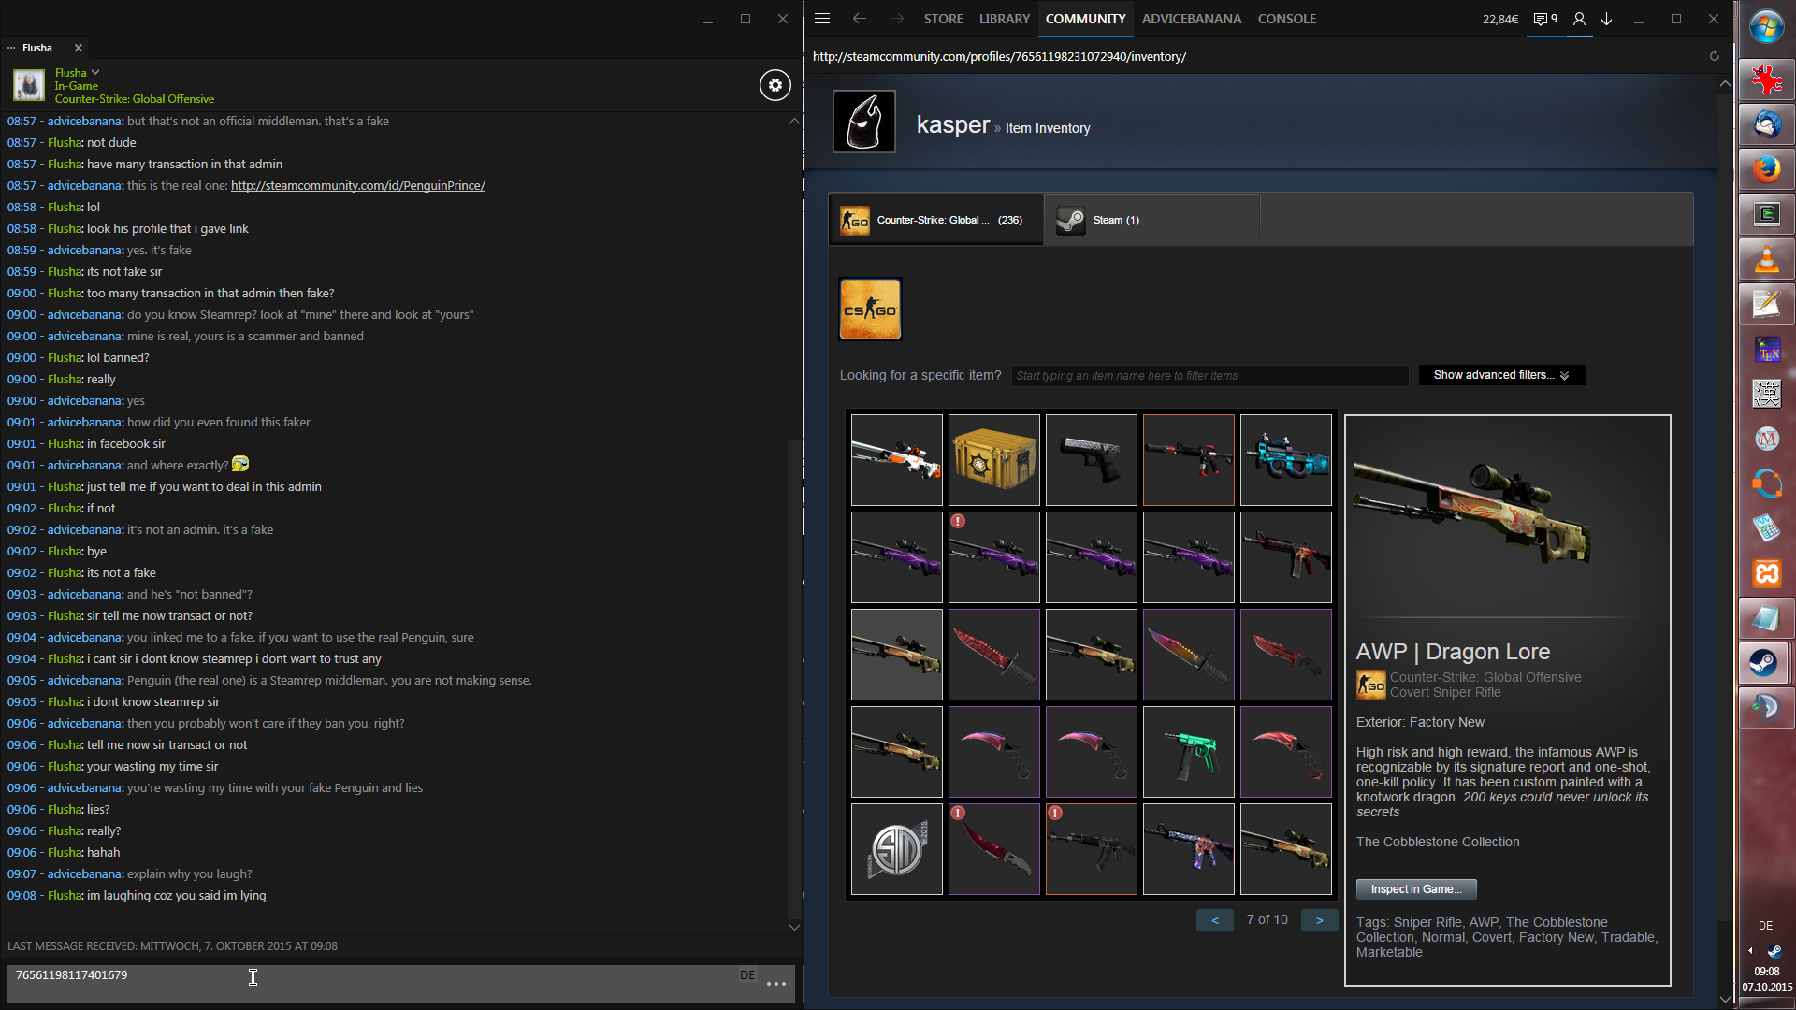The width and height of the screenshot is (1796, 1010).
Task: Click the hamburger menu in Steam
Action: (x=822, y=19)
